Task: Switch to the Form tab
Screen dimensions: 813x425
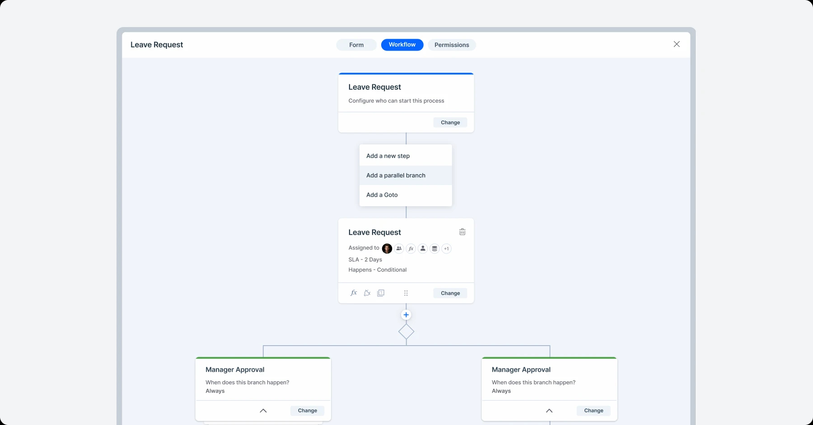Action: 356,45
